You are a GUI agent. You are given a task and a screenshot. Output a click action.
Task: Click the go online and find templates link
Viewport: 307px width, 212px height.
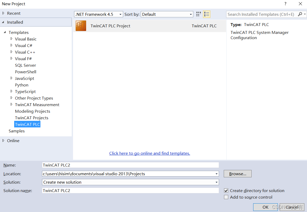[150, 153]
